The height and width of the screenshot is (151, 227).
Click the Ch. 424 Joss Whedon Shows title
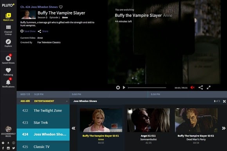(x=39, y=7)
